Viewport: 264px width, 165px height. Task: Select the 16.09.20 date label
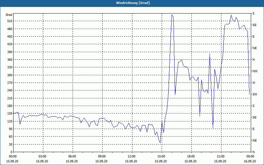point(250,161)
